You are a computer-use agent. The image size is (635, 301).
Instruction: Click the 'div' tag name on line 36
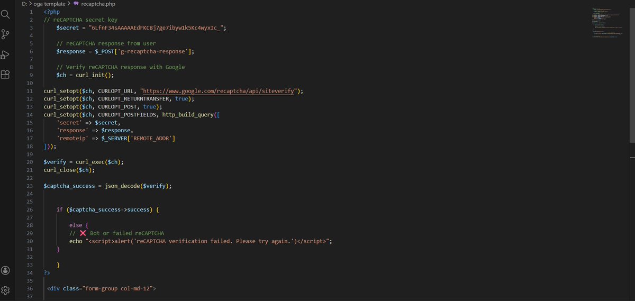pos(55,289)
